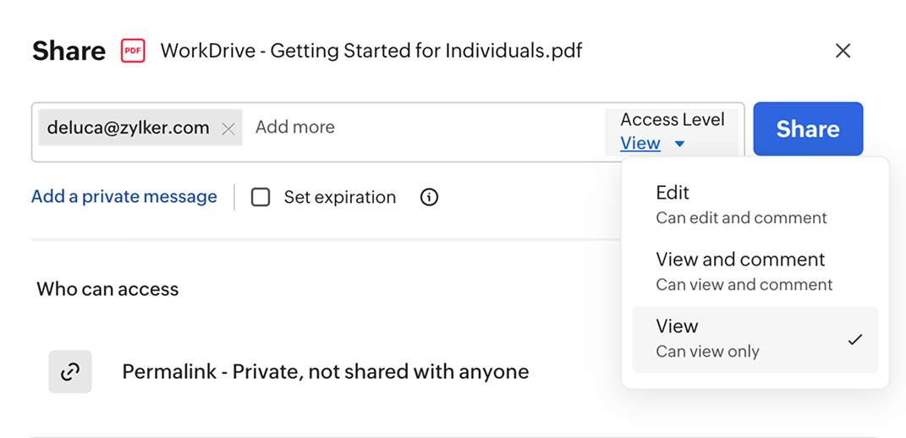
Task: Close the Share dialog
Action: point(843,51)
